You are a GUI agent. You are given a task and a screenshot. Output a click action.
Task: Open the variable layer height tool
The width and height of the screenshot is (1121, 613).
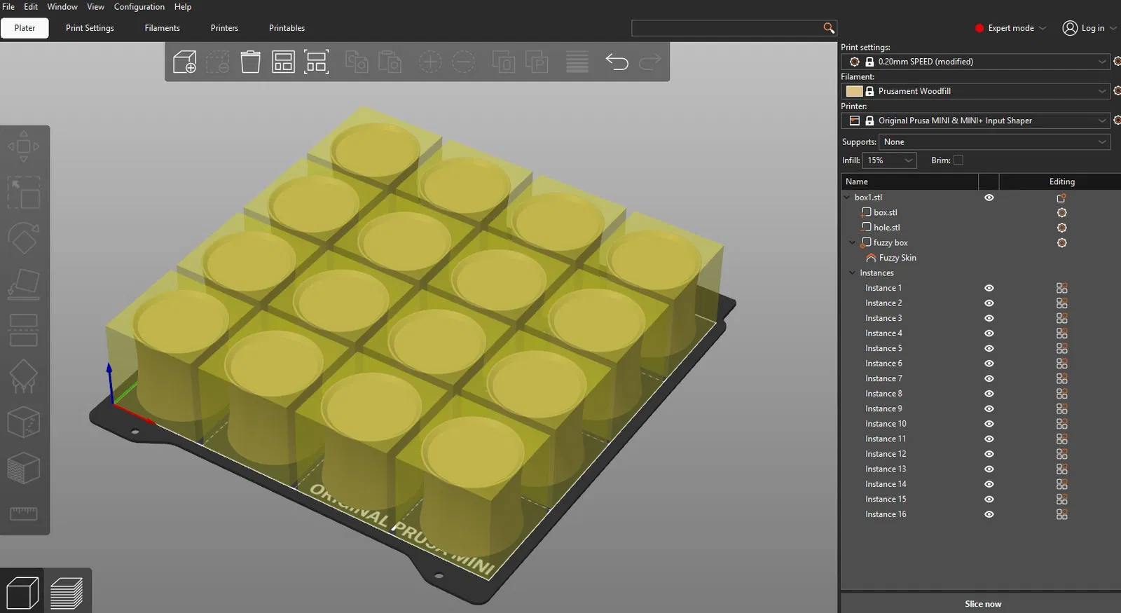577,62
